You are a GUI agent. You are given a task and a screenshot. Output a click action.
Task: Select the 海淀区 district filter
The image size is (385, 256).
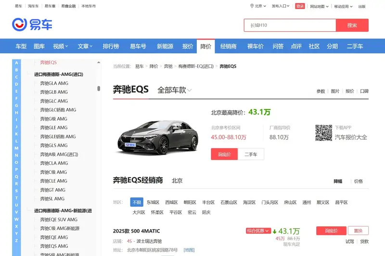(x=249, y=202)
